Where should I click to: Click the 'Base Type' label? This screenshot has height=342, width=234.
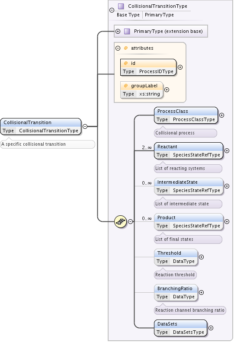(x=128, y=15)
